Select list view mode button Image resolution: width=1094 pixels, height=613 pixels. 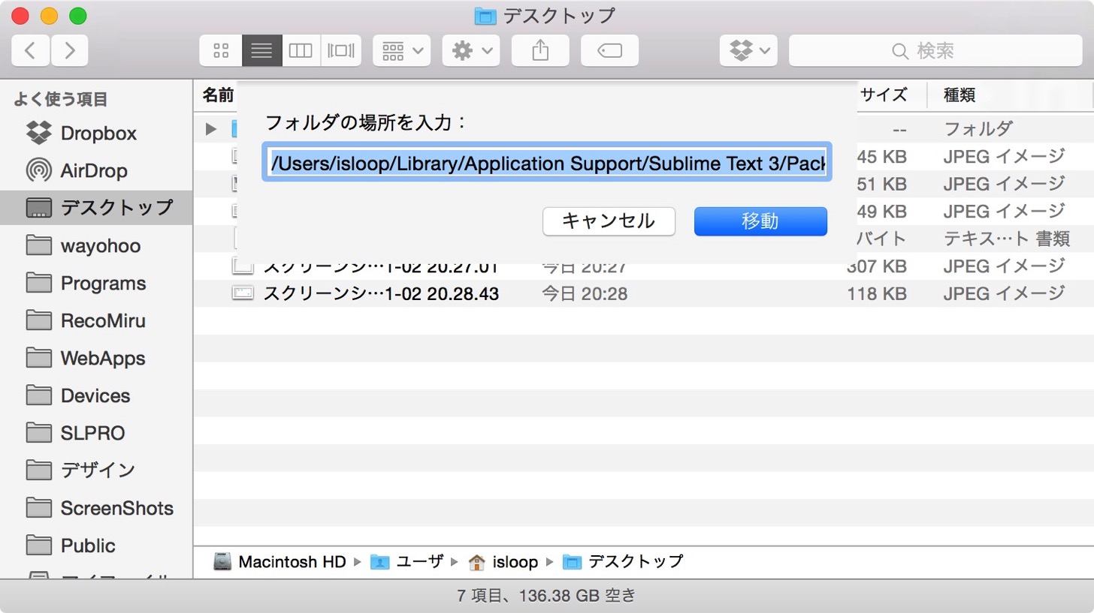coord(262,51)
